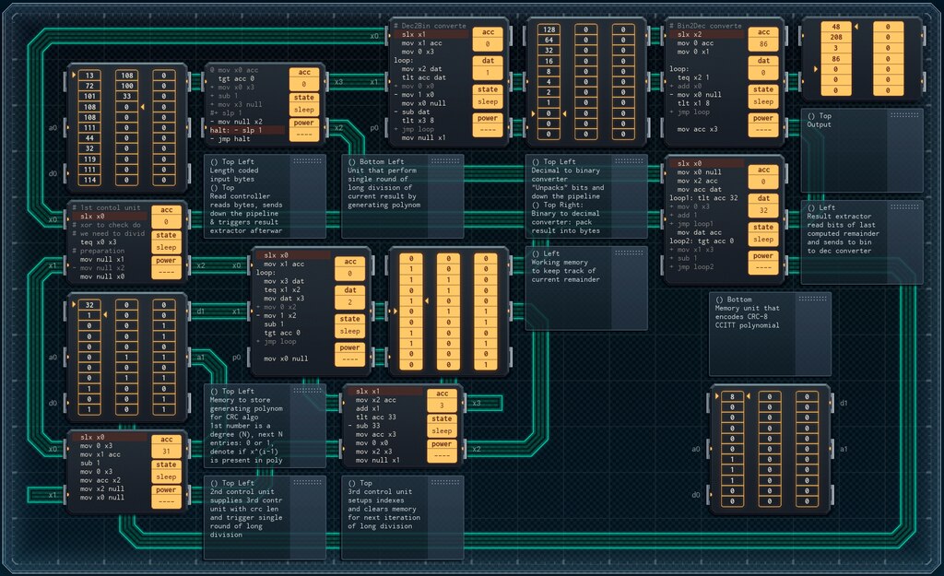Image resolution: width=944 pixels, height=576 pixels.
Task: Click the 'tlt acc dat' code line
Action: 424,77
